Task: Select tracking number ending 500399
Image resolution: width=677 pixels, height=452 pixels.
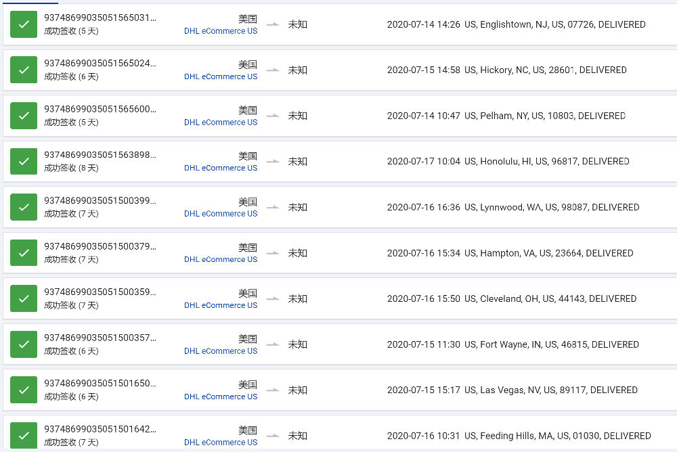Action: [x=100, y=201]
